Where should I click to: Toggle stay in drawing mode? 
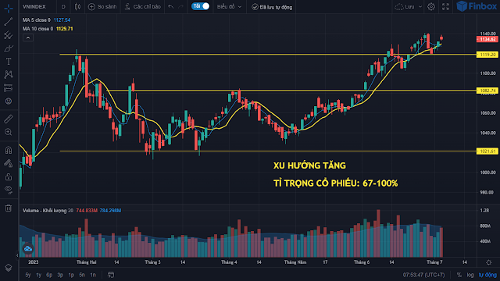9,163
